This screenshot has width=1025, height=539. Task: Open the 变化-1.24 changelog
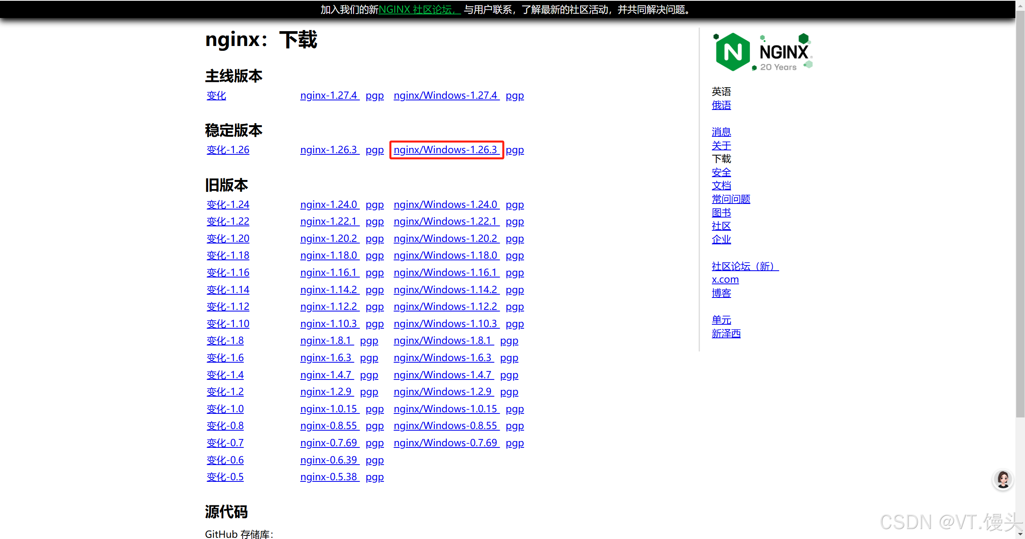[228, 205]
